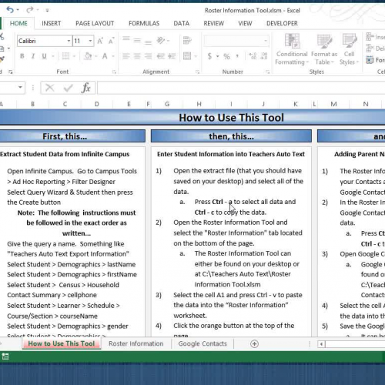
Task: Open Customize Quick Access Toolbar dropdown
Action: point(47,10)
